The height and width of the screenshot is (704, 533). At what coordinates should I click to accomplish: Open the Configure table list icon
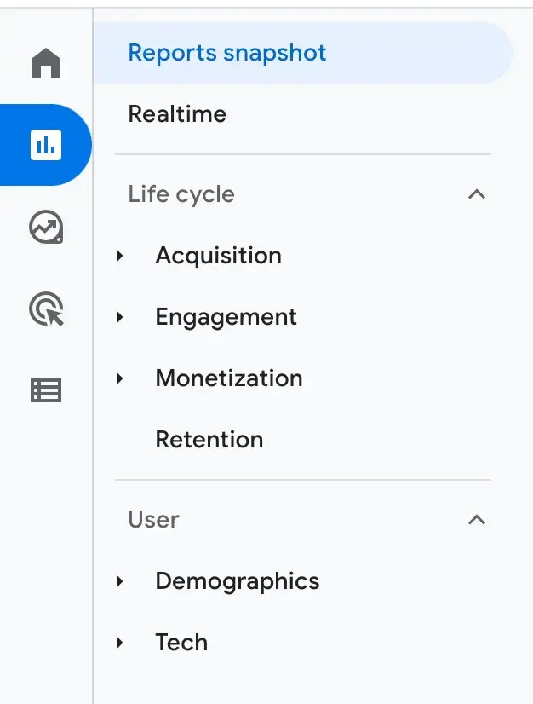(x=46, y=390)
